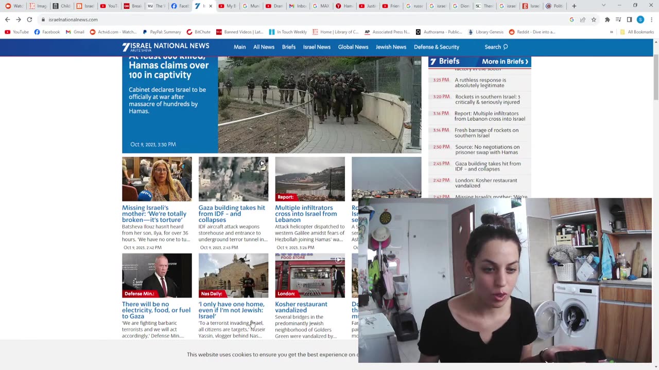Bookmark this page with the star icon
This screenshot has width=659, height=370.
pyautogui.click(x=594, y=20)
